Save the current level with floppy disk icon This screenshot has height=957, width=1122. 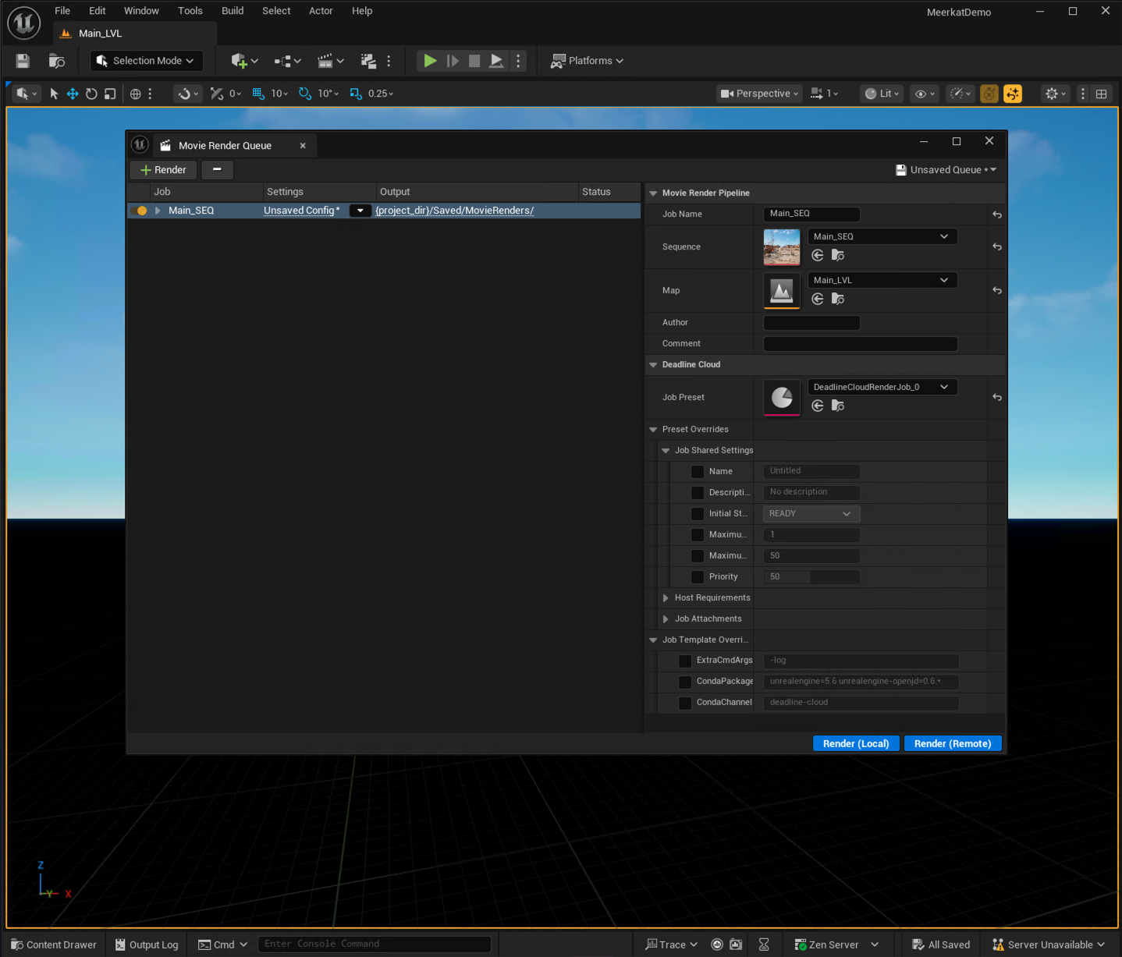click(x=22, y=60)
